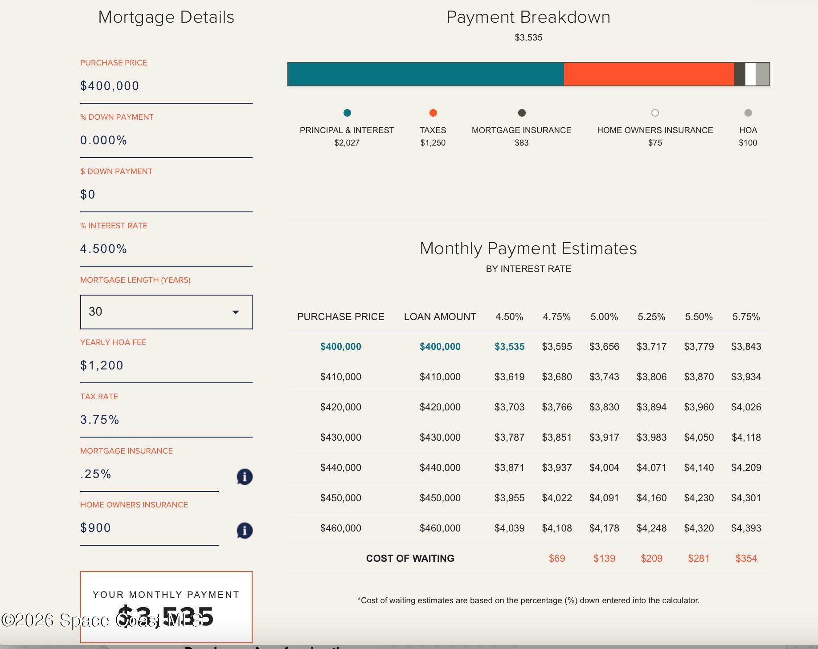
Task: Click the teal Principal & Interest legend dot
Action: coord(347,113)
